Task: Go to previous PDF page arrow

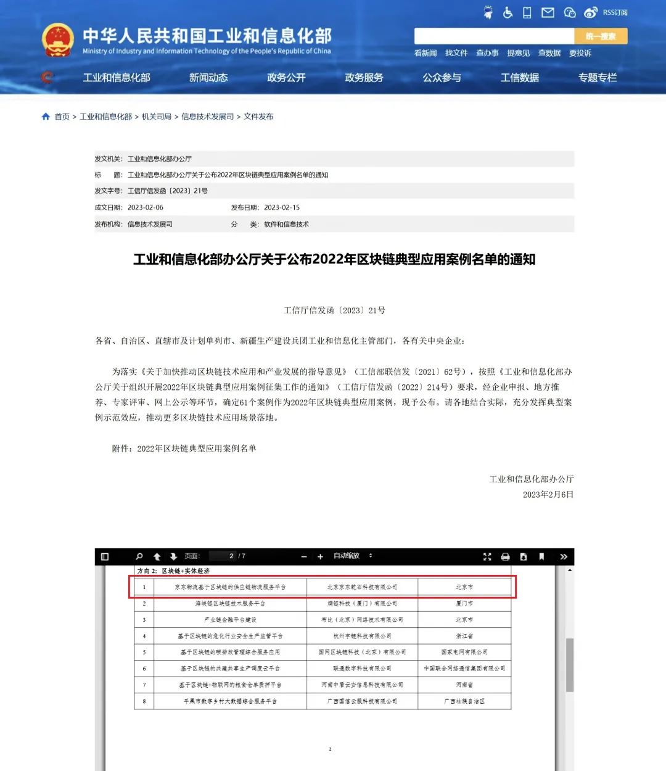Action: pos(157,556)
